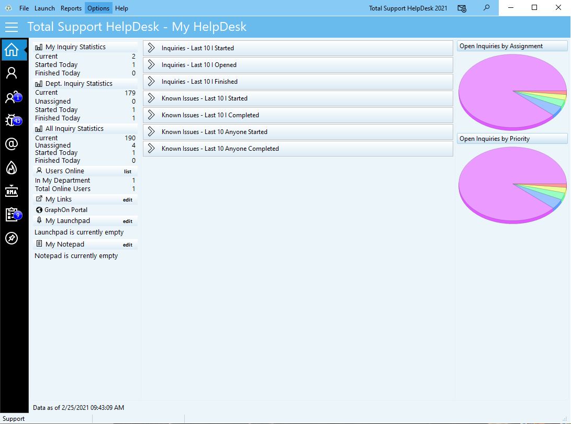Click Notepad is currently empty text
Viewport: 571px width, 424px height.
[x=76, y=256]
